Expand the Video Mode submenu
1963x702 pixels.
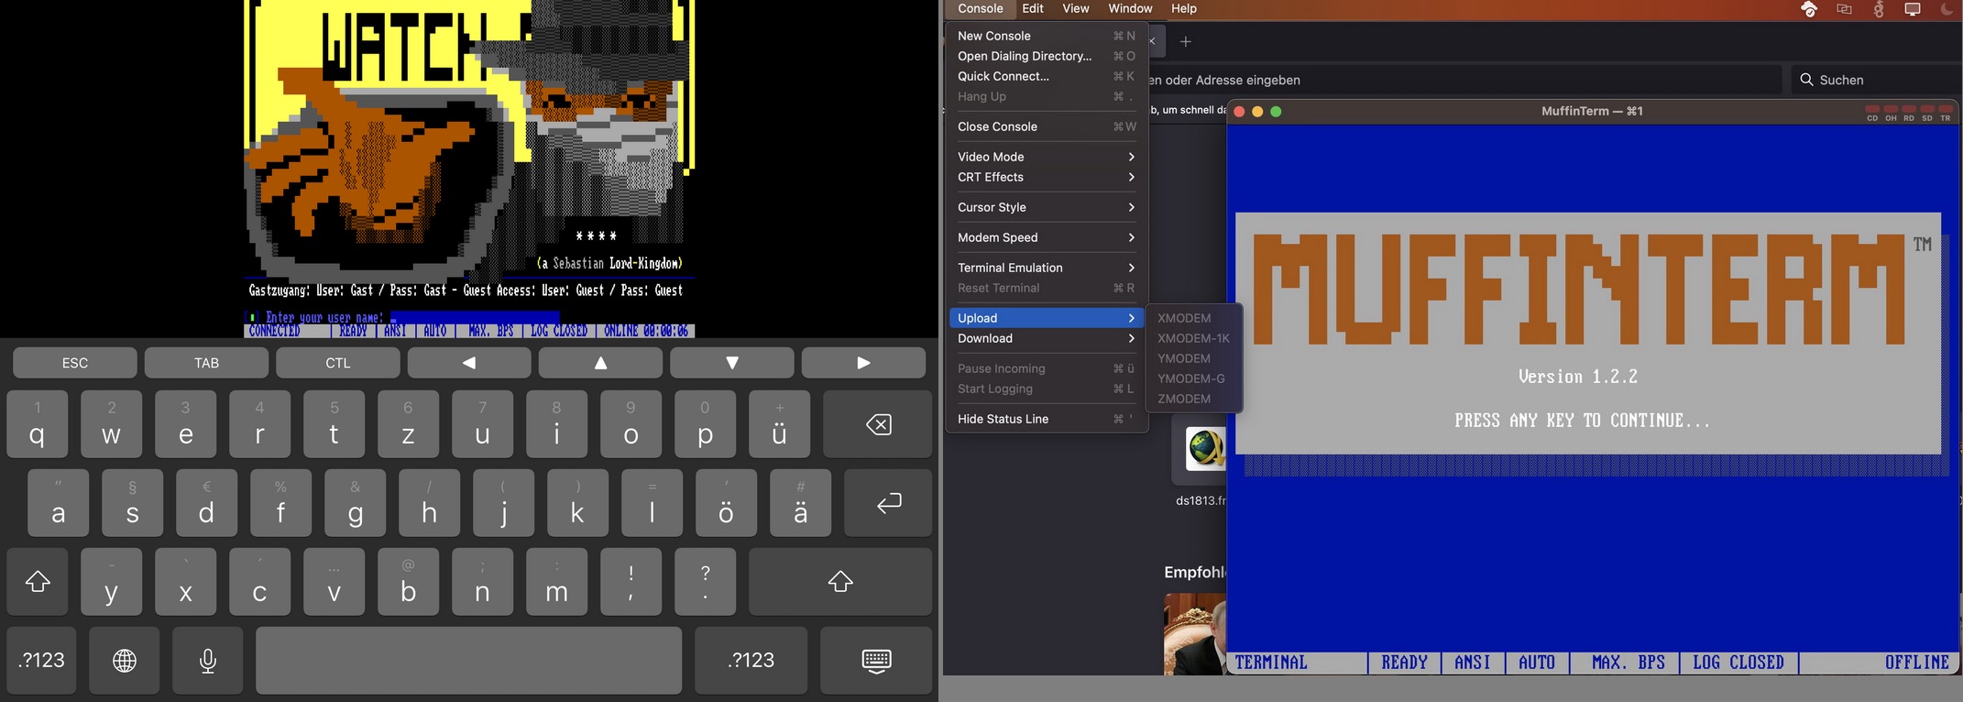tap(1047, 157)
